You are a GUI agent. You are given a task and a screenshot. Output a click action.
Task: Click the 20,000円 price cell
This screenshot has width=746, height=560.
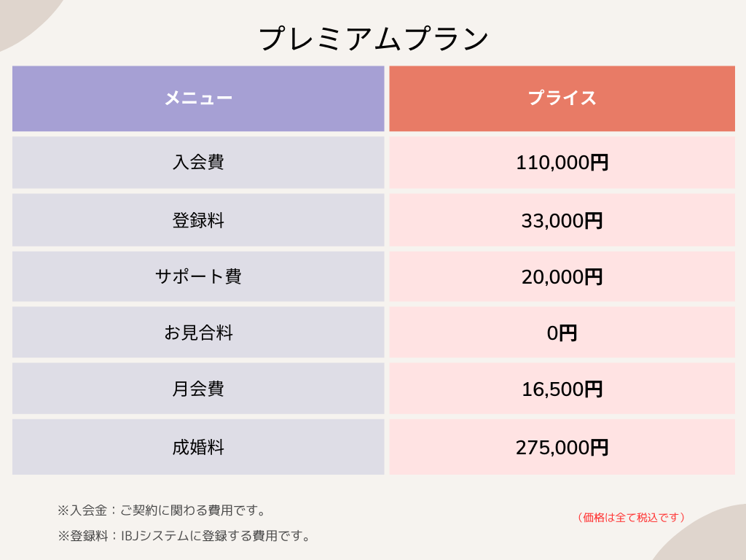tap(562, 276)
